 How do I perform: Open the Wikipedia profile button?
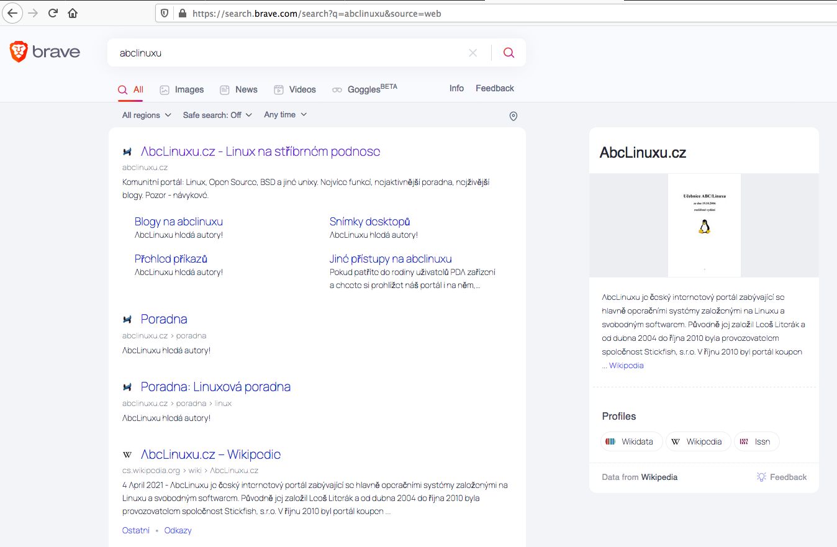pyautogui.click(x=699, y=441)
